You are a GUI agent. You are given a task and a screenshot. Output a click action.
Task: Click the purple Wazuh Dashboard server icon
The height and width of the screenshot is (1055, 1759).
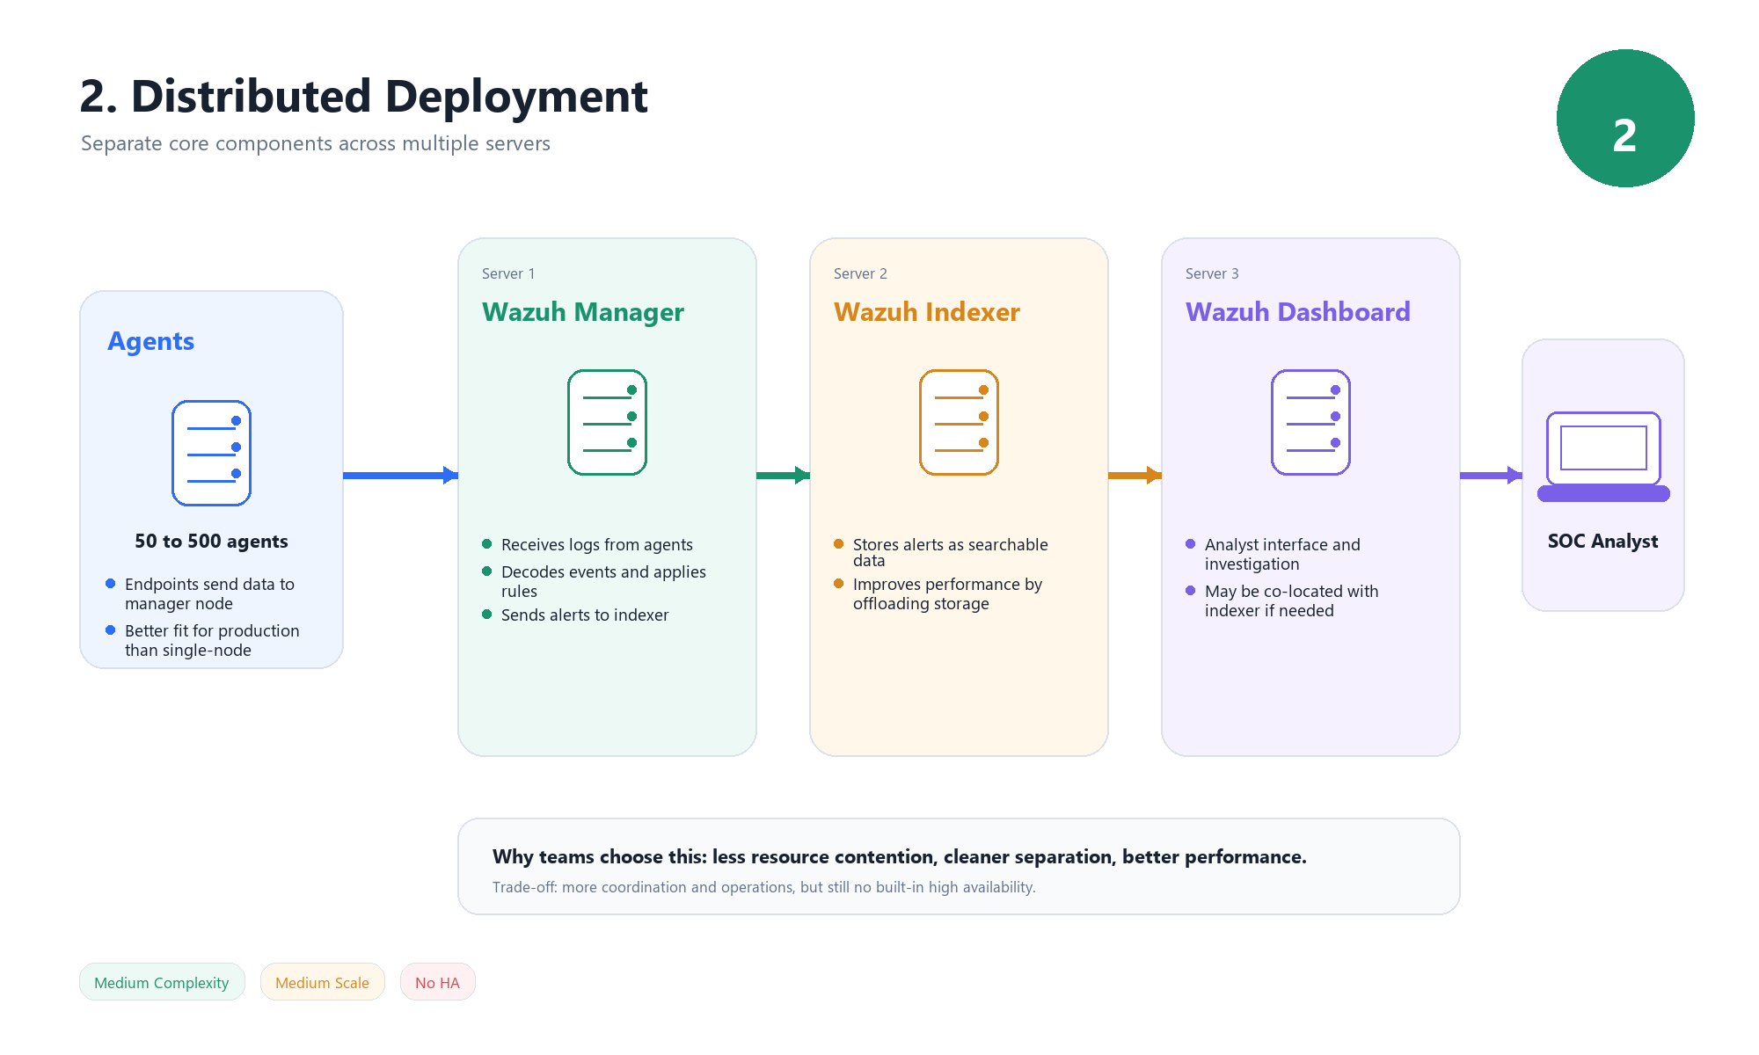pyautogui.click(x=1310, y=422)
